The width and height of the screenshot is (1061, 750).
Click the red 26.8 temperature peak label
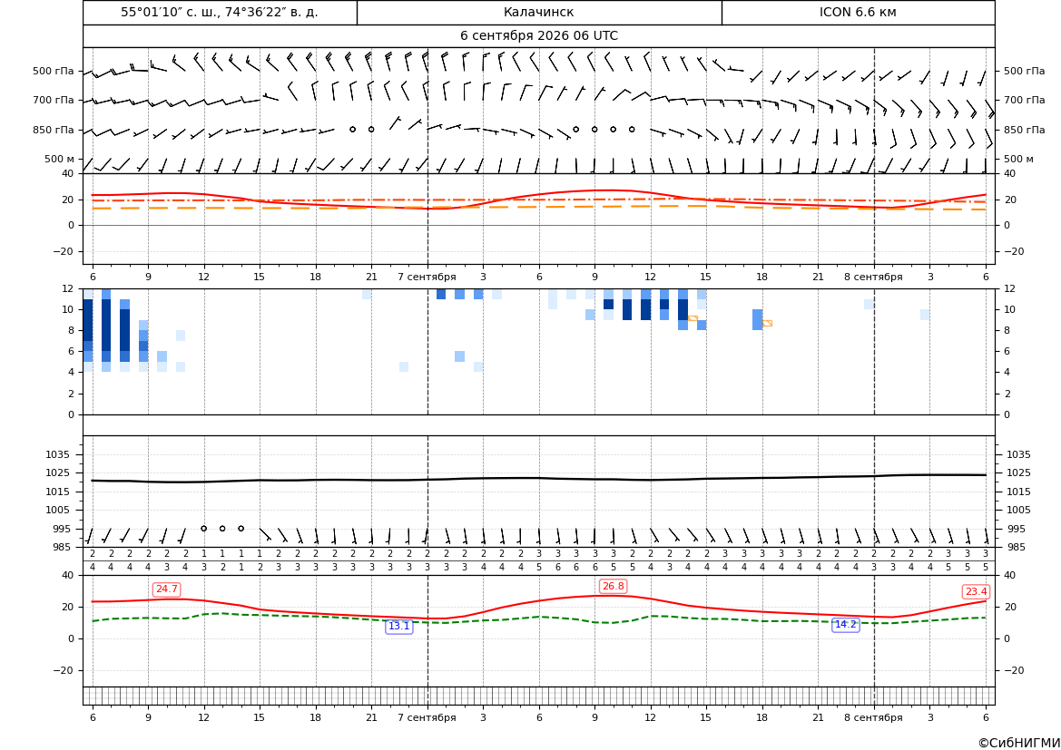pos(613,586)
